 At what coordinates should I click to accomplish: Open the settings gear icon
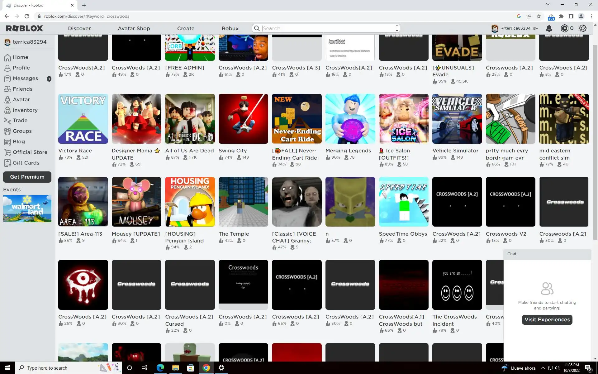tap(582, 28)
